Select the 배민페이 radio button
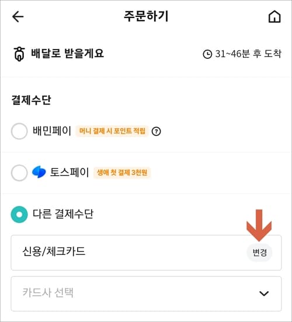Viewport: 292px width, 322px height. point(19,131)
